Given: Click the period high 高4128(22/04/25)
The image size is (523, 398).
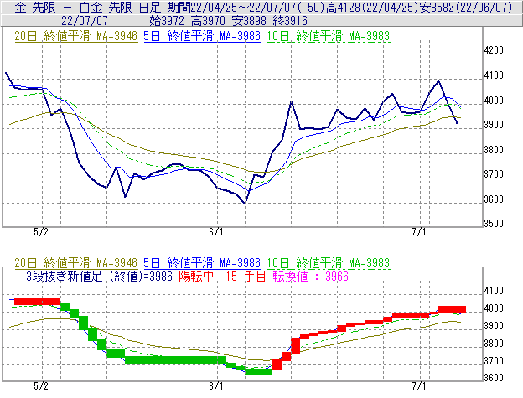Looking at the screenshot, I should (x=371, y=8).
